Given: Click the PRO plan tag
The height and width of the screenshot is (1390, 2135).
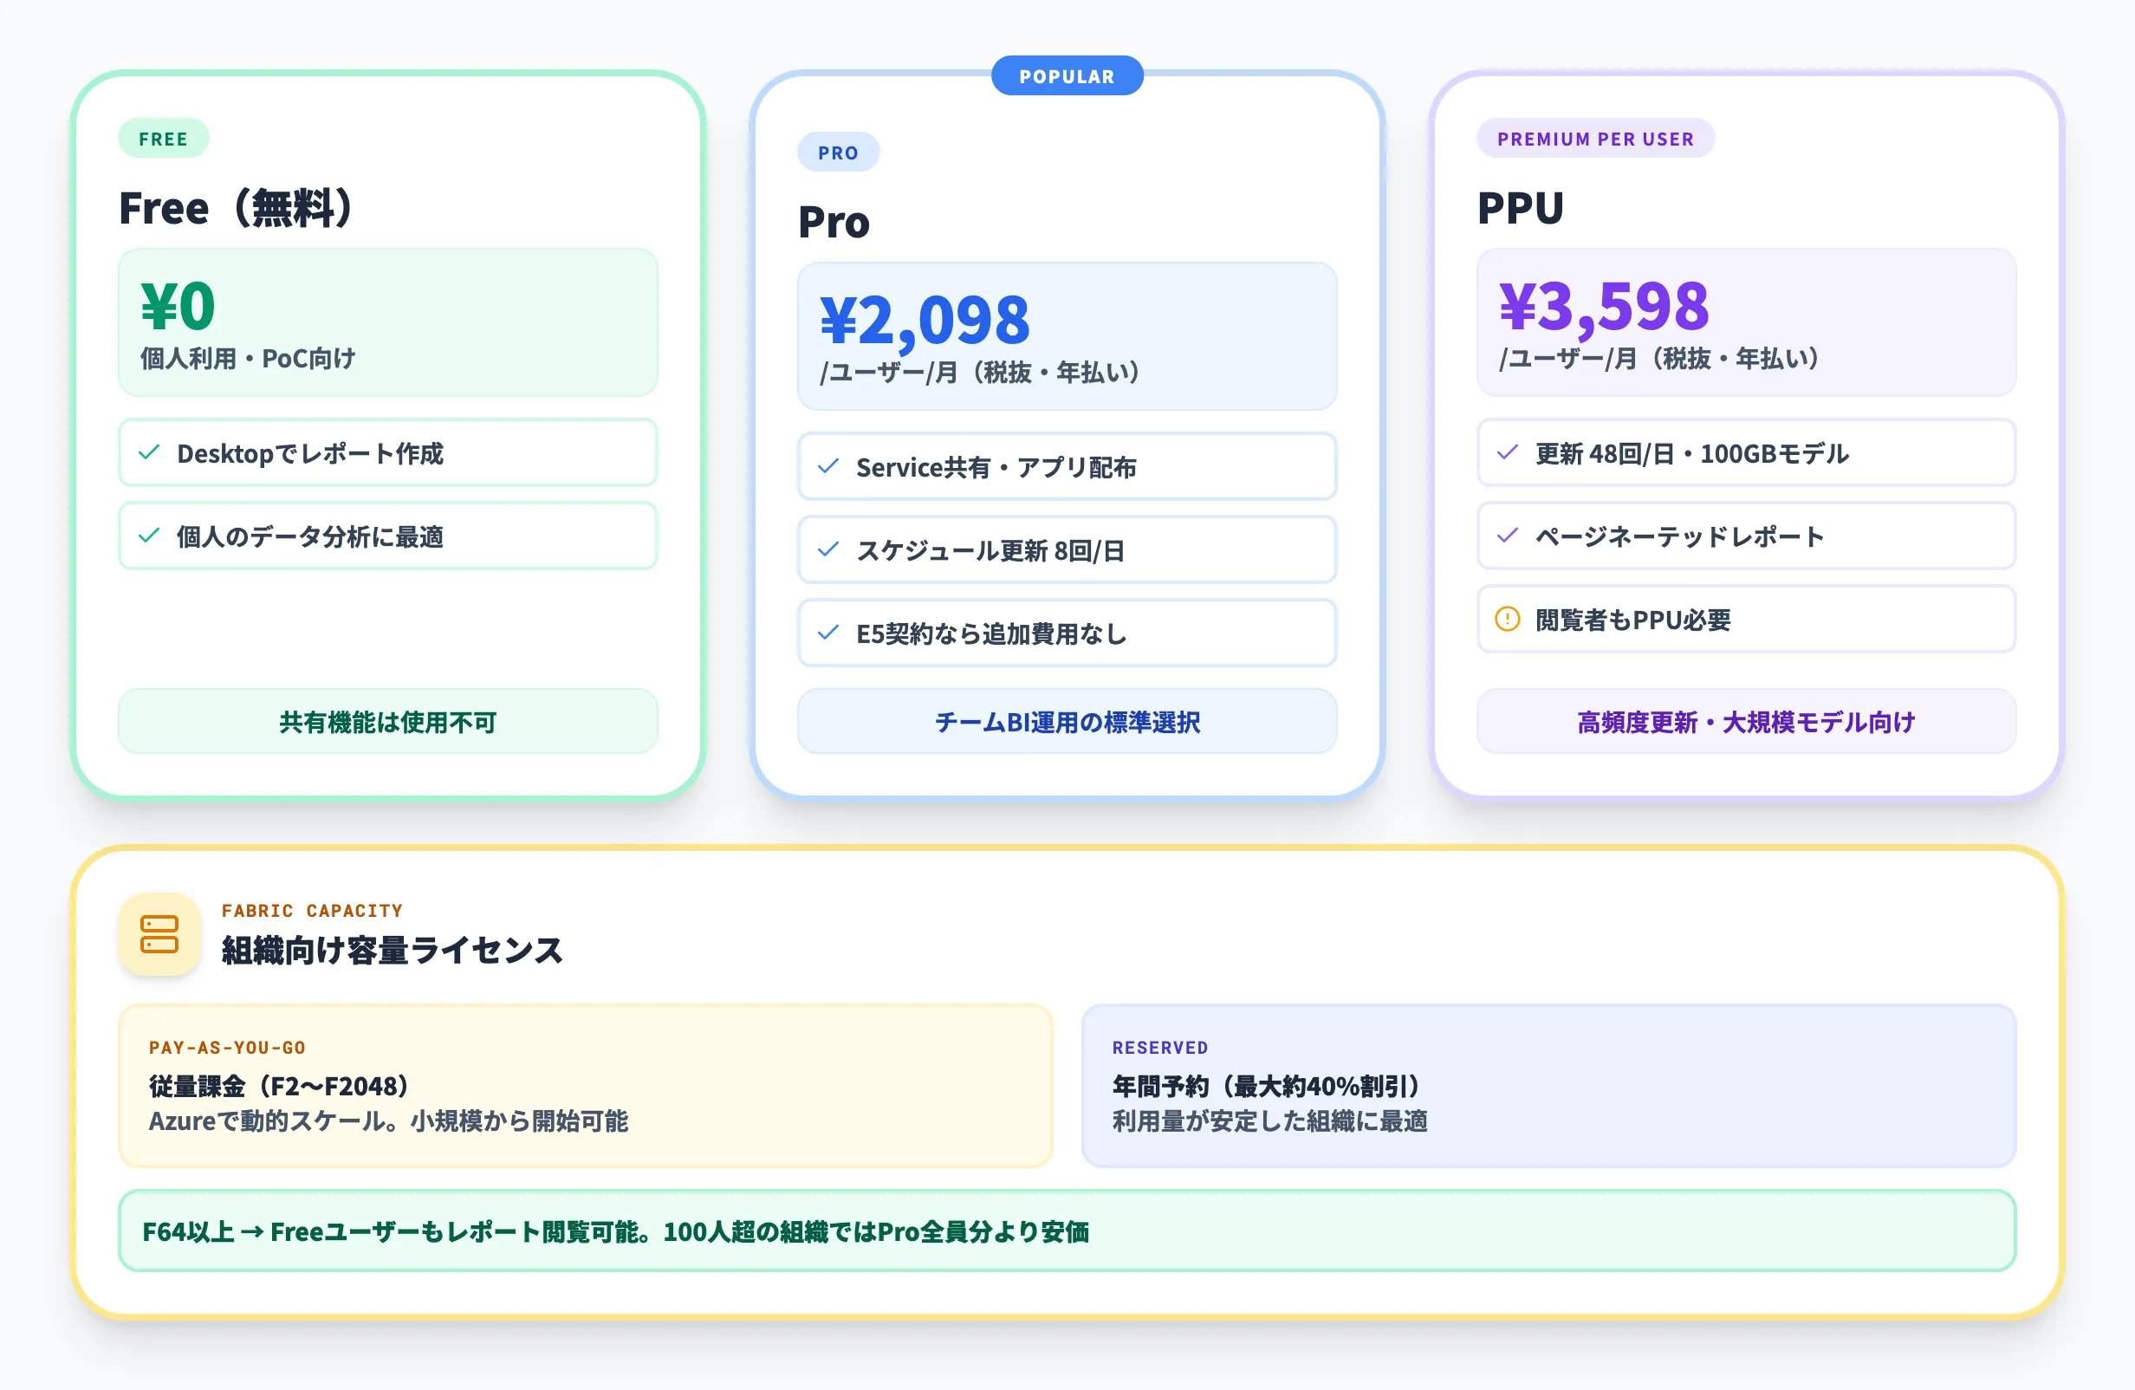Looking at the screenshot, I should (x=839, y=153).
